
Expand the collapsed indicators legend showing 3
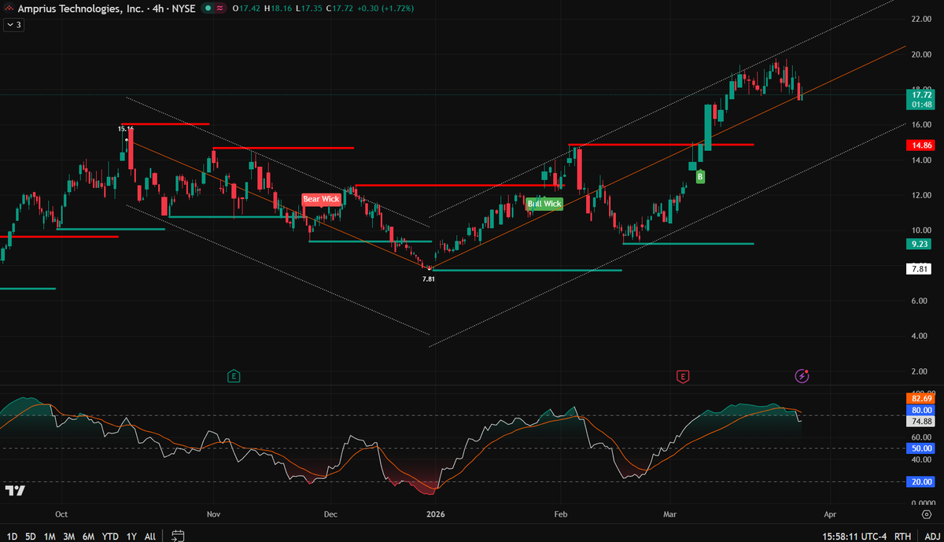[x=13, y=24]
